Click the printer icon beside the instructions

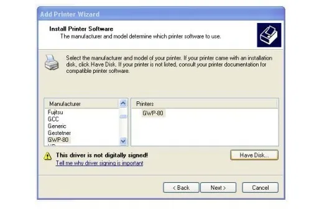tap(52, 62)
